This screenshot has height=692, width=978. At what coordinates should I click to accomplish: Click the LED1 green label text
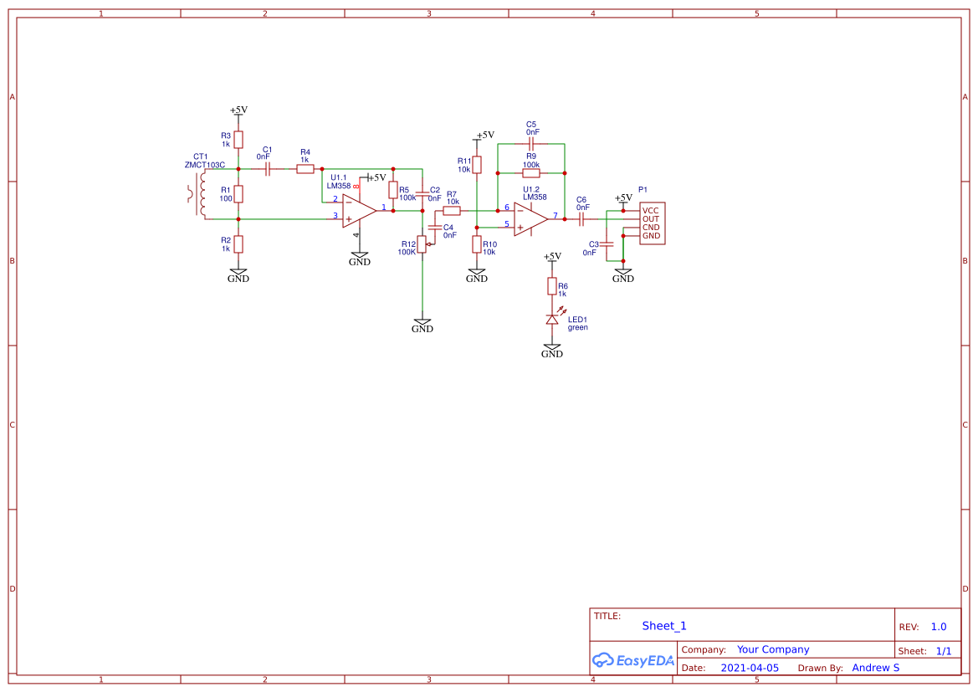[577, 323]
